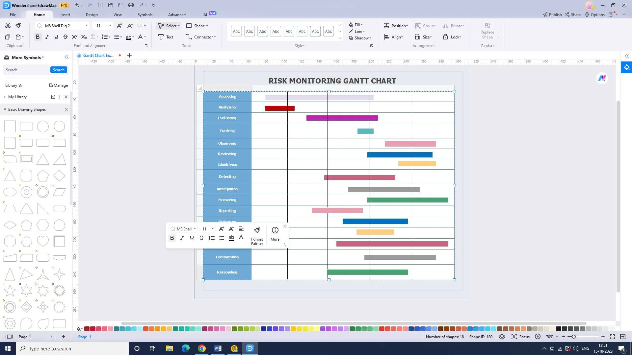Toggle Italic in the floating toolbar
Viewport: 632px width, 355px height.
[x=182, y=238]
